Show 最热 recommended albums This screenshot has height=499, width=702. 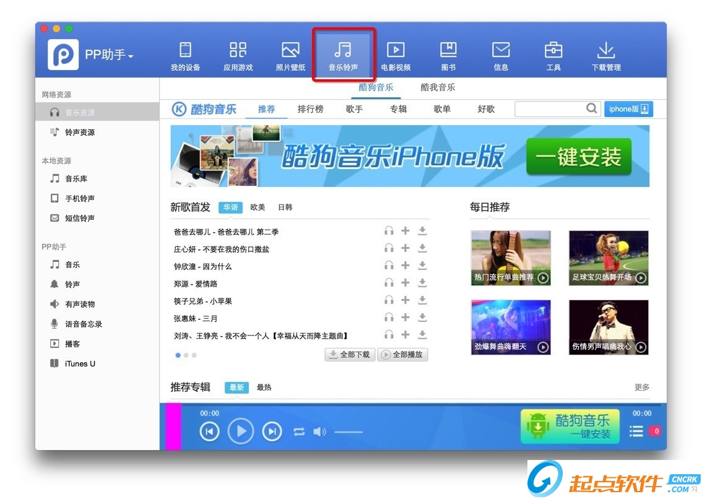pos(264,388)
